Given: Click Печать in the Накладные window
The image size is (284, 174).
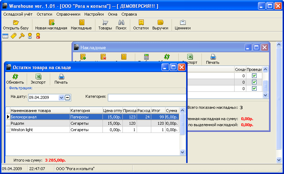Looking at the screenshot, I should click(212, 59).
